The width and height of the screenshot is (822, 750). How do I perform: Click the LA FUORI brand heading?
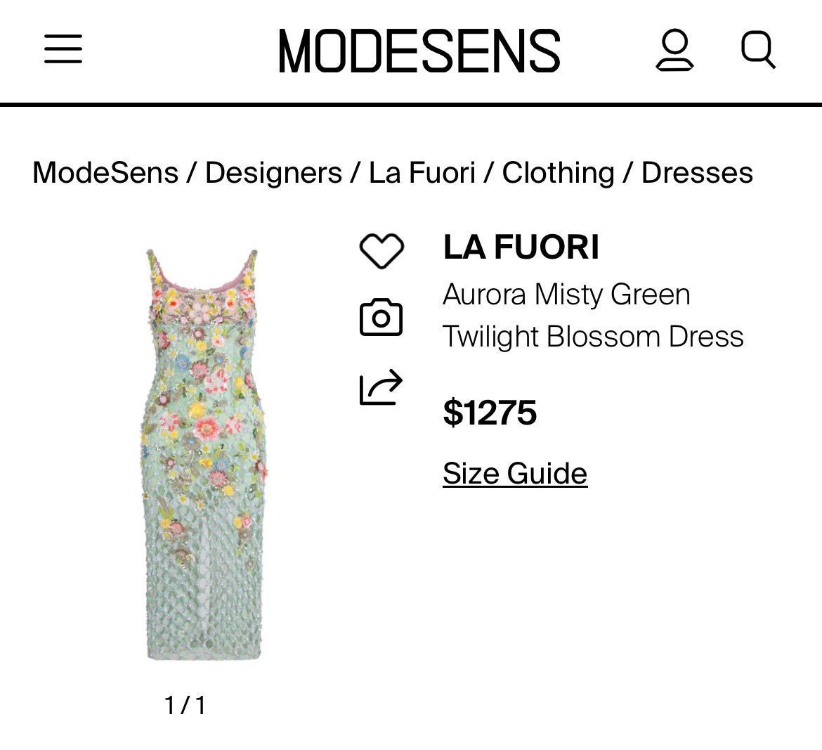tap(521, 247)
